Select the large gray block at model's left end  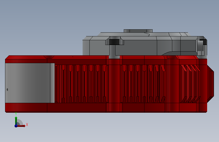pyautogui.click(x=30, y=83)
